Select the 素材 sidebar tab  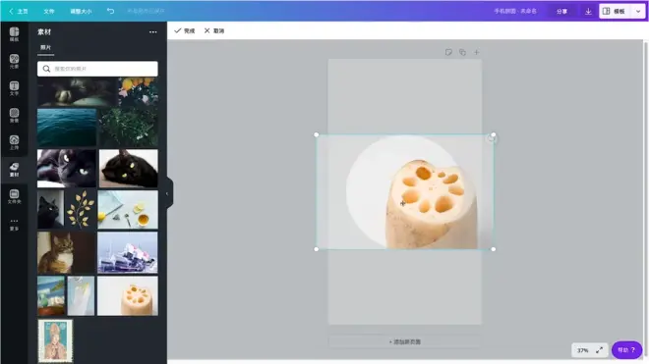pyautogui.click(x=14, y=170)
